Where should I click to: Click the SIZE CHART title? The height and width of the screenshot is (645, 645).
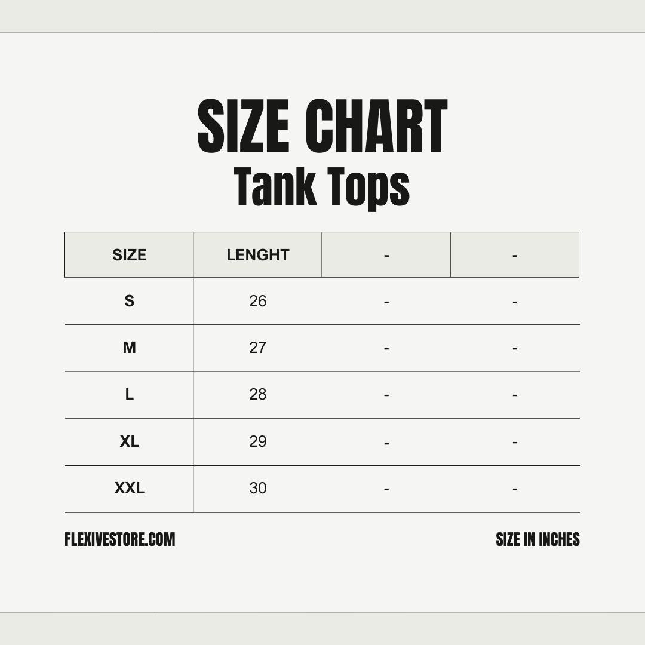[x=322, y=127]
